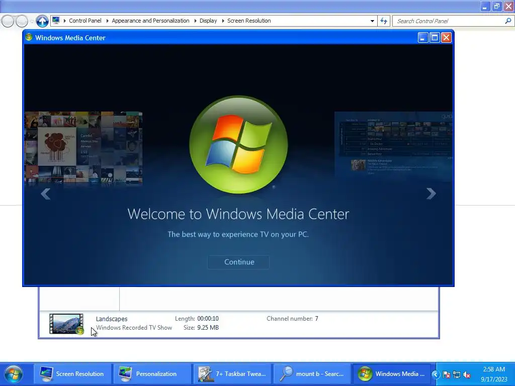Click the computer icon in address bar
Screen dimensions: 515x386
(56, 20)
